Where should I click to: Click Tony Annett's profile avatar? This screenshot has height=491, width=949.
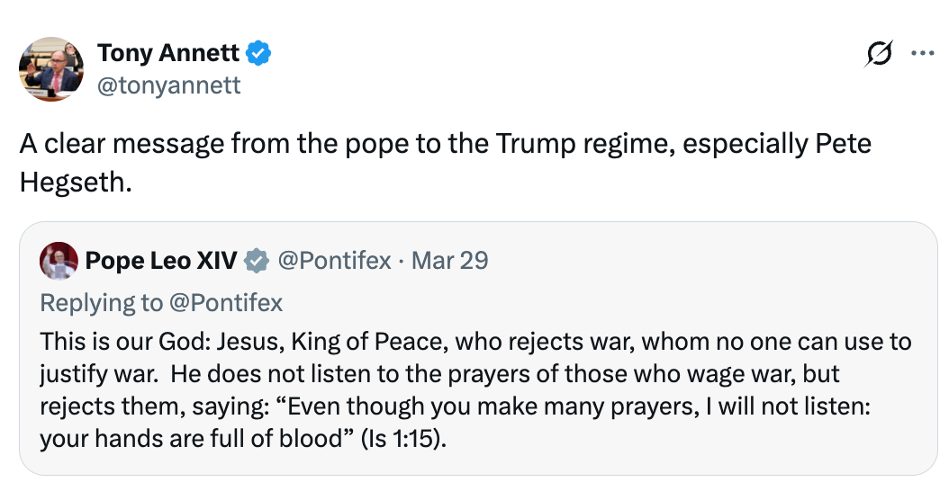pyautogui.click(x=51, y=69)
